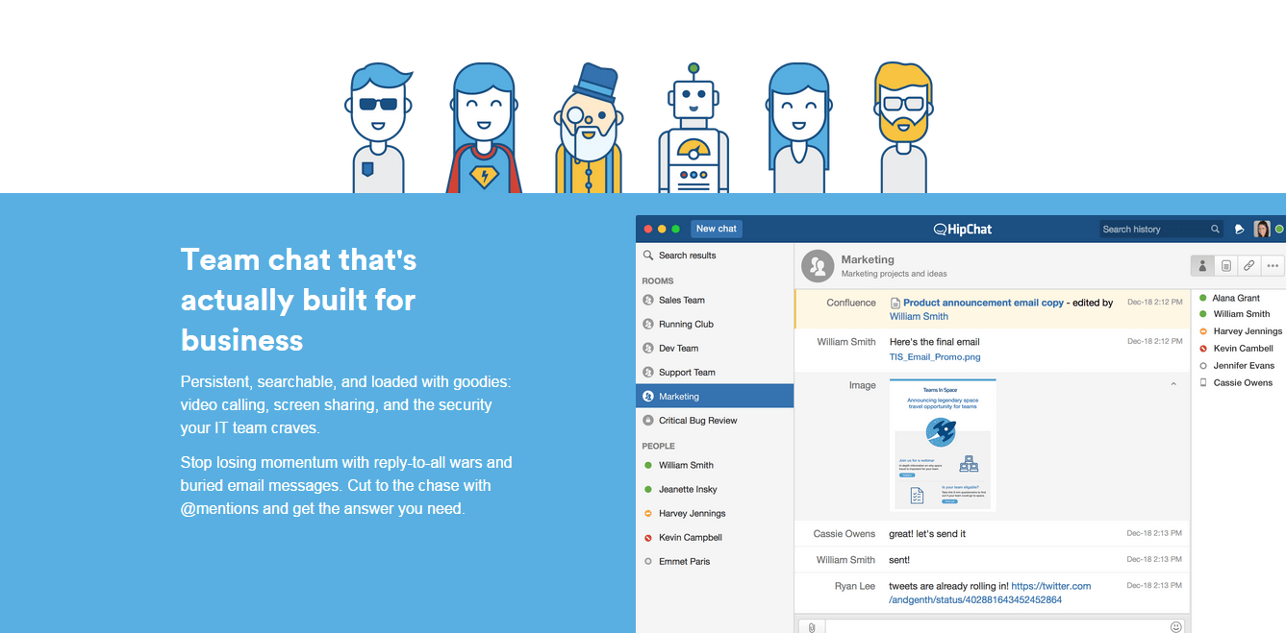Open the Product announcement email copy link
Screen dimensions: 1286x633
pos(983,303)
